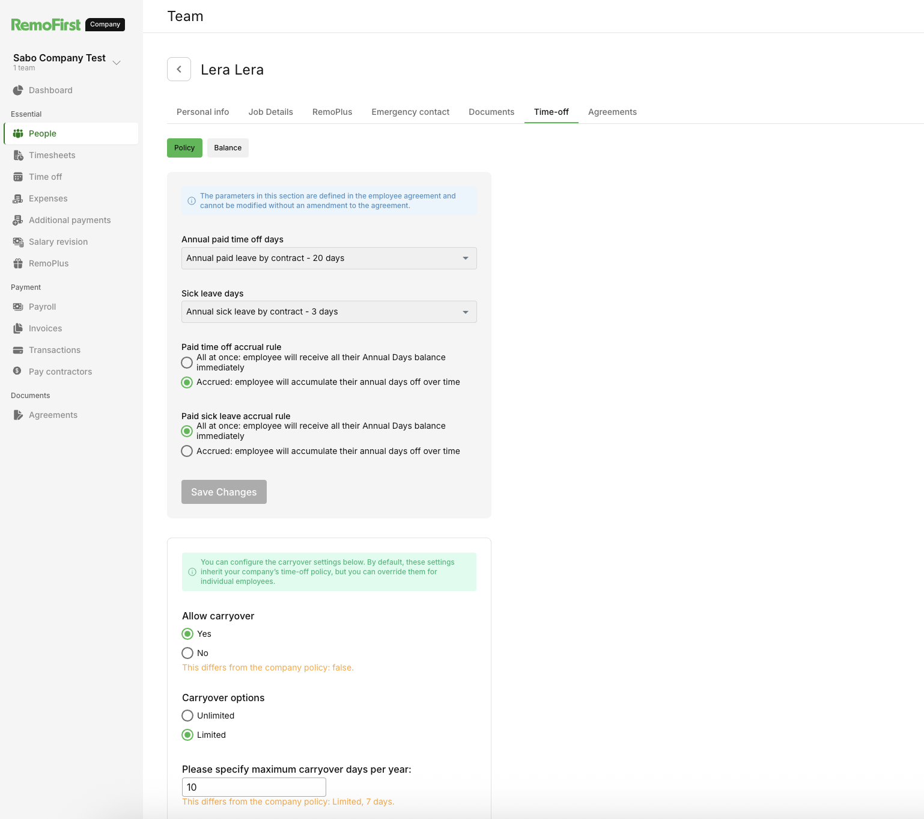Select 'All at once' for paid time off accrual
The width and height of the screenshot is (924, 819).
187,363
